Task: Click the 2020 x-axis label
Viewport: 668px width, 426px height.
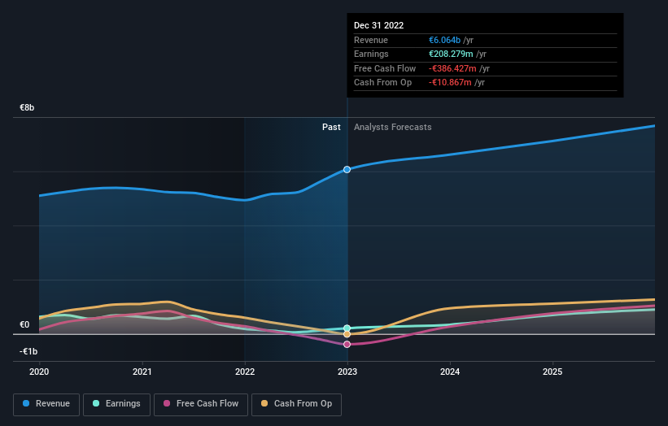Action: 39,372
